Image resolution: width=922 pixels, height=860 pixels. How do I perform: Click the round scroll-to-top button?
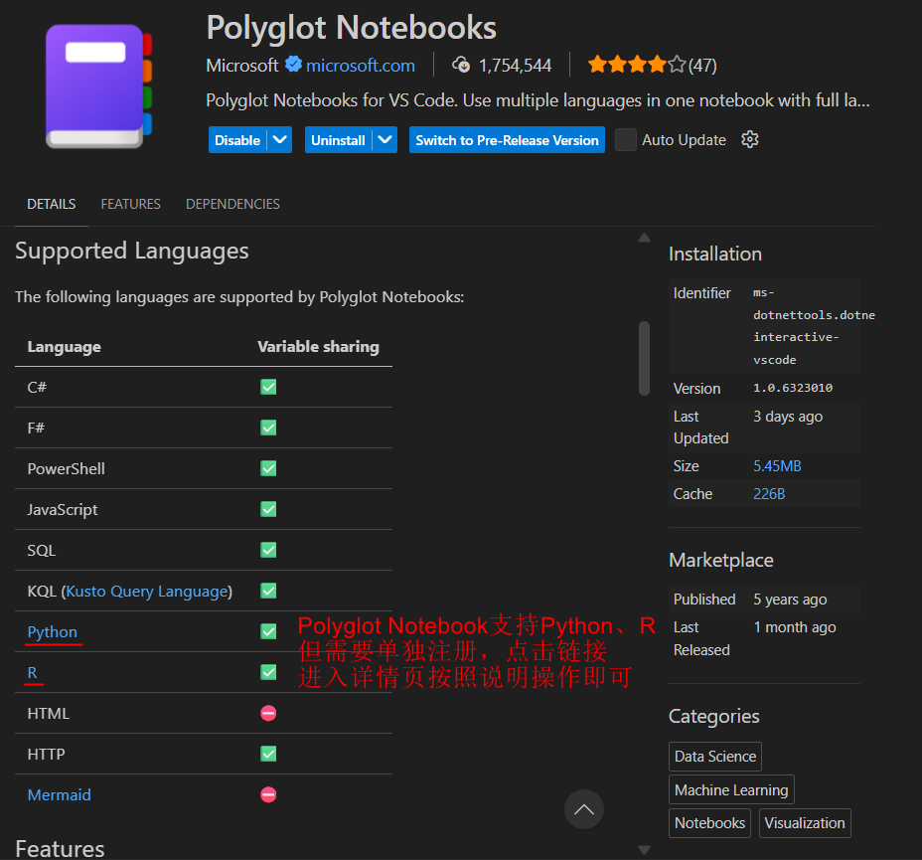584,809
